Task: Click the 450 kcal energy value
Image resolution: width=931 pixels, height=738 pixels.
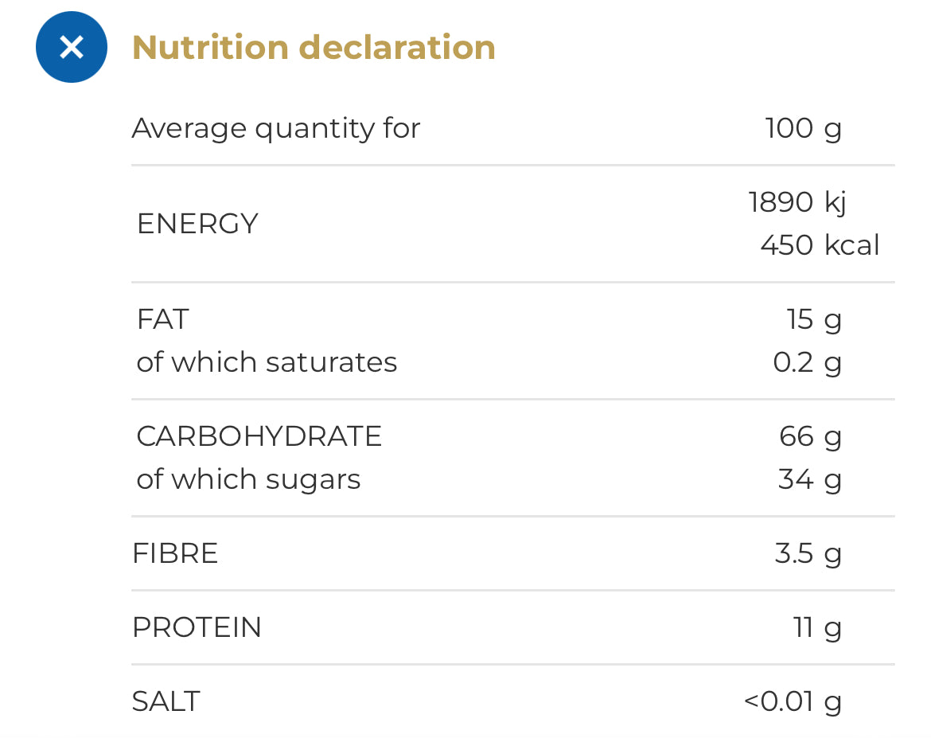Action: tap(820, 245)
